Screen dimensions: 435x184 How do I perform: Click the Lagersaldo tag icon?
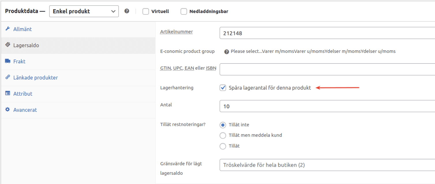click(x=8, y=45)
